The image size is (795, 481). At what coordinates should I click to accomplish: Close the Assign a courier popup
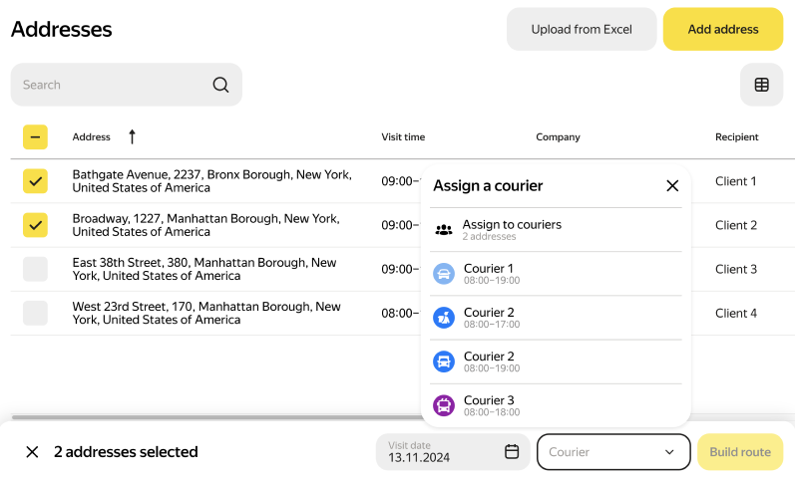click(x=672, y=185)
